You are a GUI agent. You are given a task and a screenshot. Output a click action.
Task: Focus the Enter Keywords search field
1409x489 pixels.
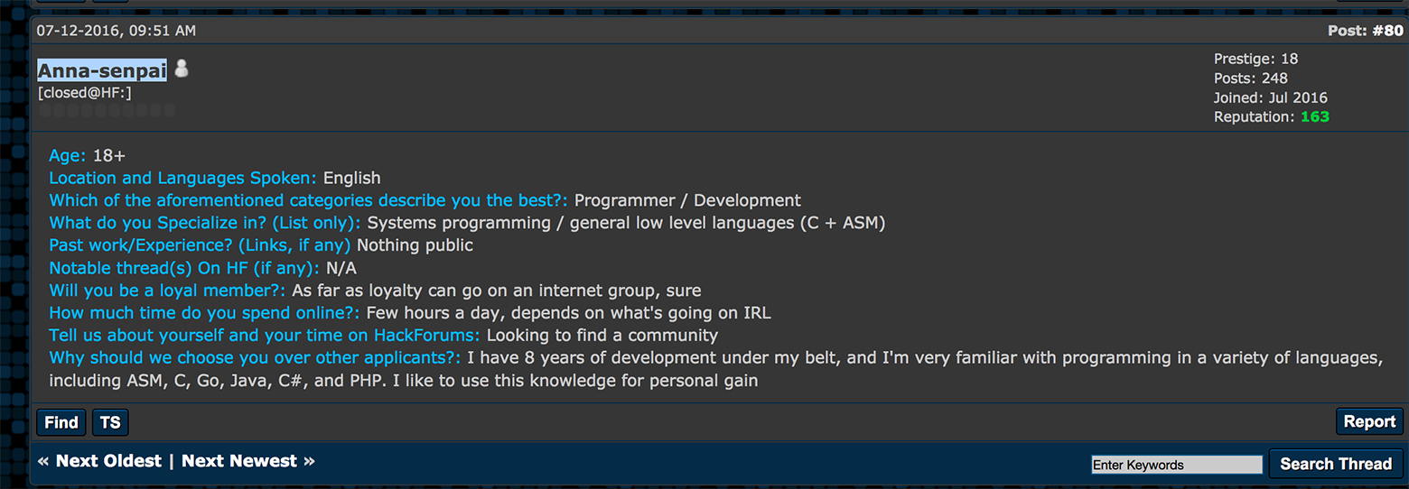(x=1176, y=465)
